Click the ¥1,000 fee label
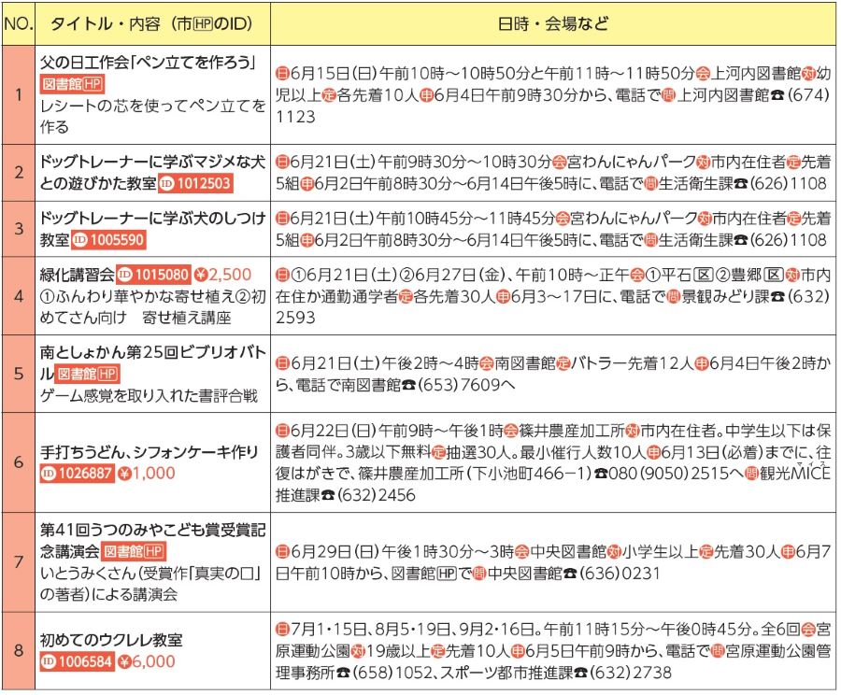The height and width of the screenshot is (695, 841). (x=147, y=474)
